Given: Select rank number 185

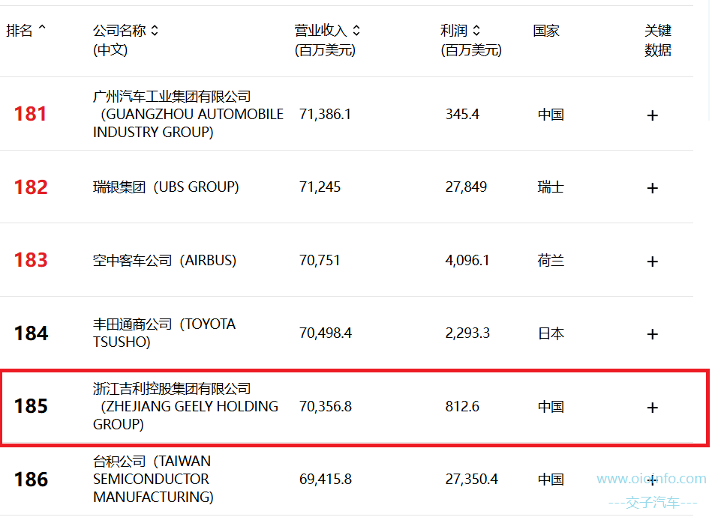Looking at the screenshot, I should (31, 406).
